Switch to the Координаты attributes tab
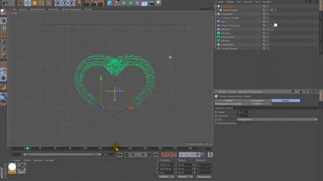The height and width of the screenshot is (181, 323). click(x=257, y=101)
